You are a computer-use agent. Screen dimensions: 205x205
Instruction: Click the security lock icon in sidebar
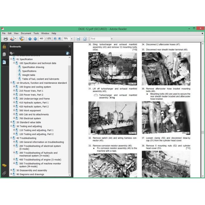coord(4,47)
